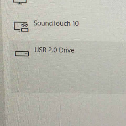Select the SoundTouch 10 device label
Image resolution: width=126 pixels, height=126 pixels.
coord(56,23)
